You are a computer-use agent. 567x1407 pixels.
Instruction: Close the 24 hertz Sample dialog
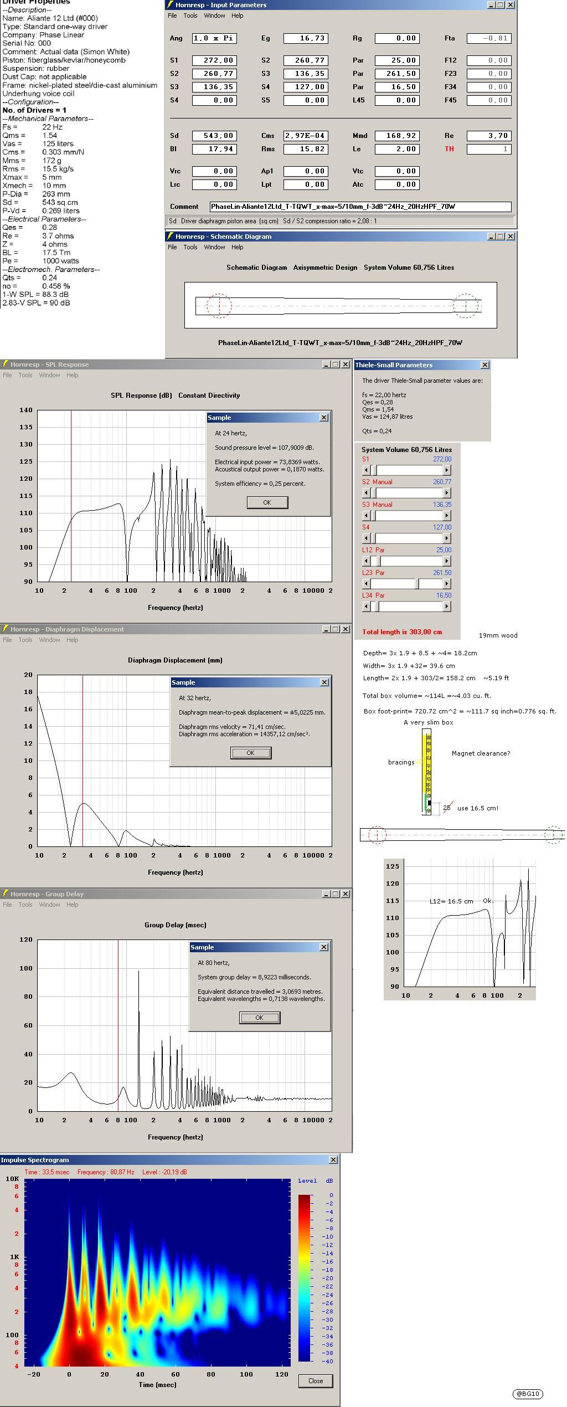point(324,418)
